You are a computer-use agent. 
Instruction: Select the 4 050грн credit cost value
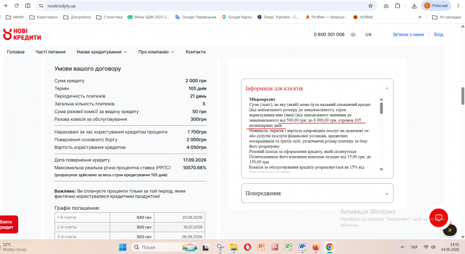pos(196,148)
